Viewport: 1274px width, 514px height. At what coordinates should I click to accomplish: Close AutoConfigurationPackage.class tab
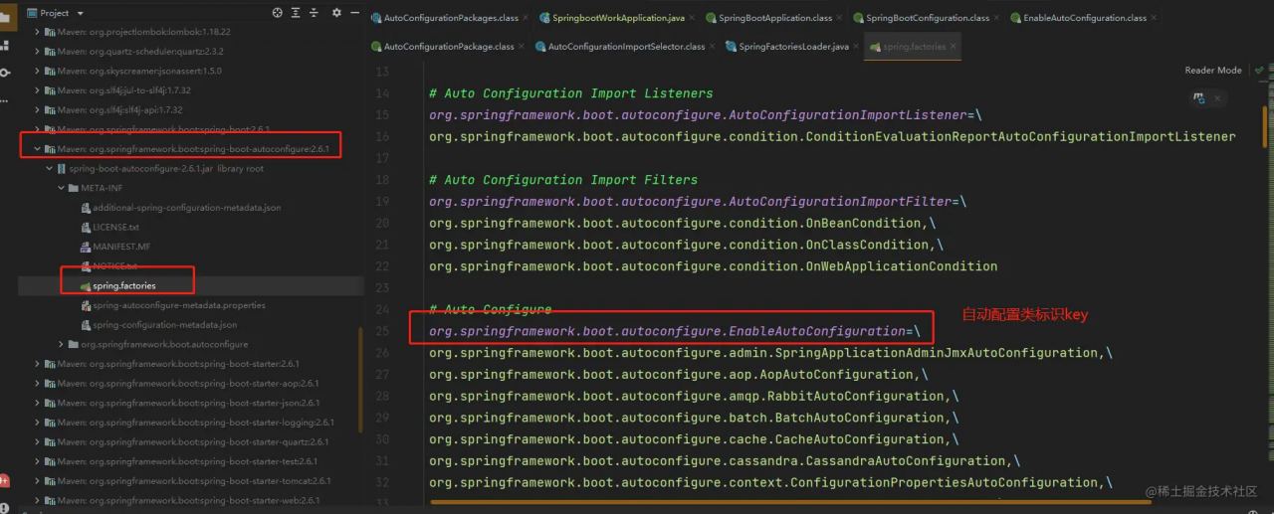pos(522,47)
